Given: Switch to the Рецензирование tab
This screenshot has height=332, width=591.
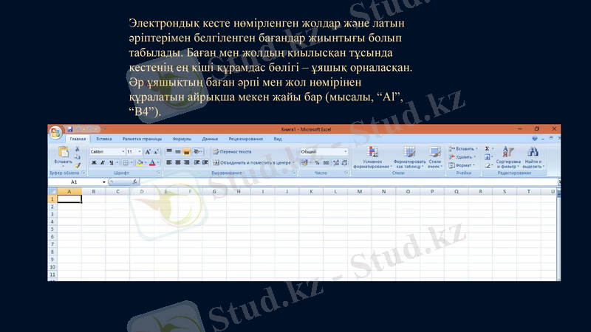Looking at the screenshot, I should pos(246,139).
